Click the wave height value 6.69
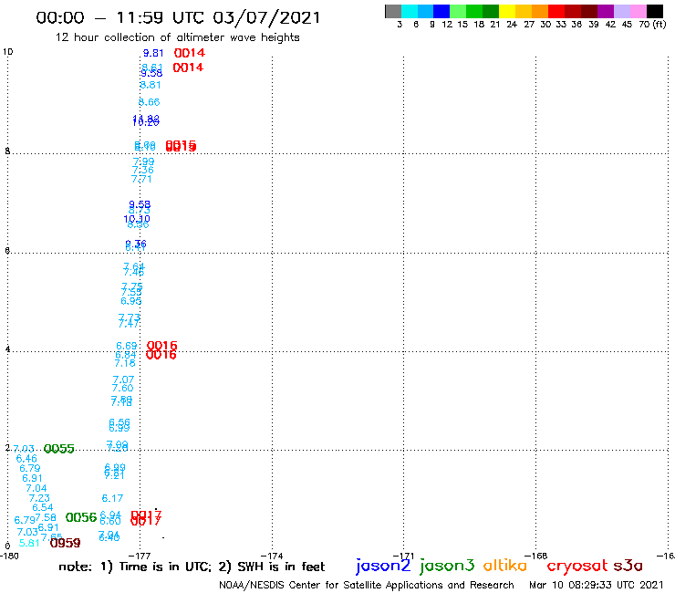Viewport: 675px width, 593px height. pos(127,346)
